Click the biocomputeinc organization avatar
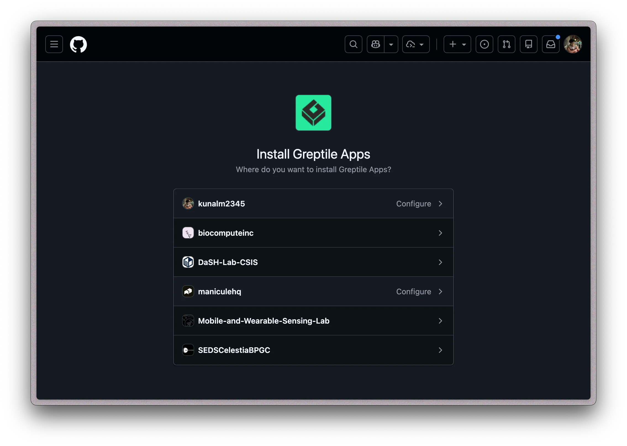The height and width of the screenshot is (446, 627). [x=188, y=233]
